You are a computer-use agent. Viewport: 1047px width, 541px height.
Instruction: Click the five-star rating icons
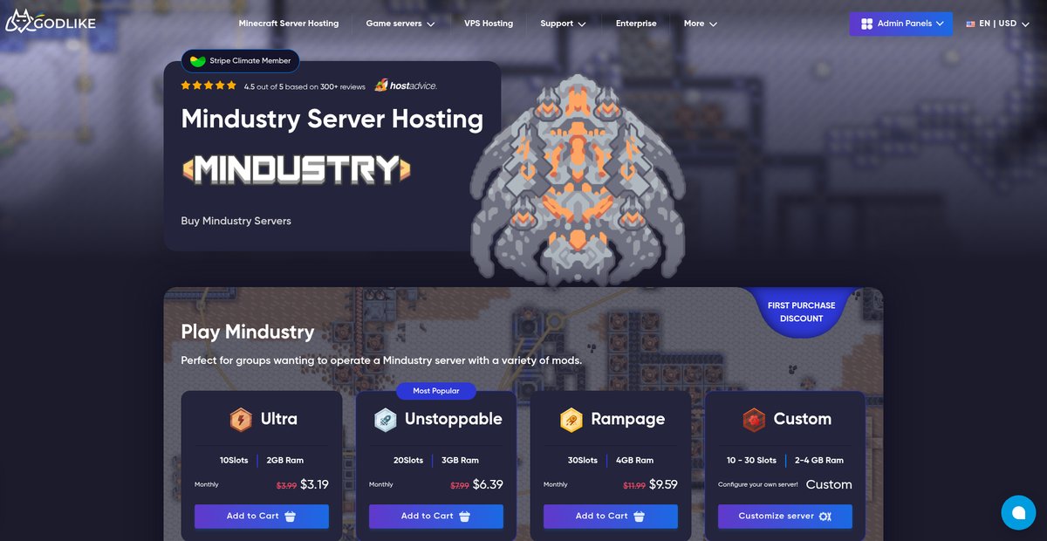(209, 86)
